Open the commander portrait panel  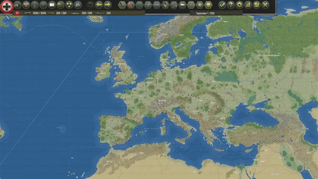[26, 5]
